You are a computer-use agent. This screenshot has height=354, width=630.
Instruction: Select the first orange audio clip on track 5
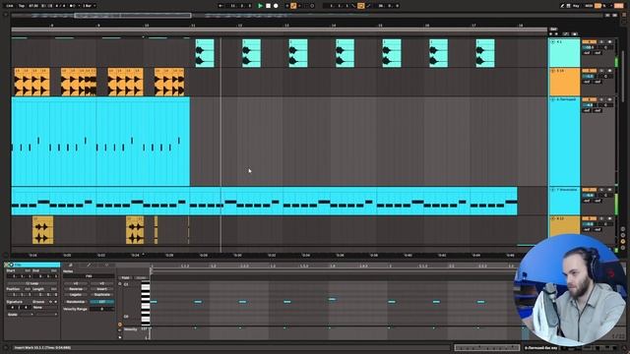[x=32, y=82]
